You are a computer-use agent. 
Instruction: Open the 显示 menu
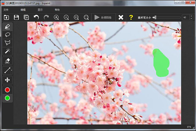tap(40, 10)
